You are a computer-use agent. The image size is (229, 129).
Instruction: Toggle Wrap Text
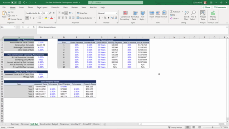(82, 13)
